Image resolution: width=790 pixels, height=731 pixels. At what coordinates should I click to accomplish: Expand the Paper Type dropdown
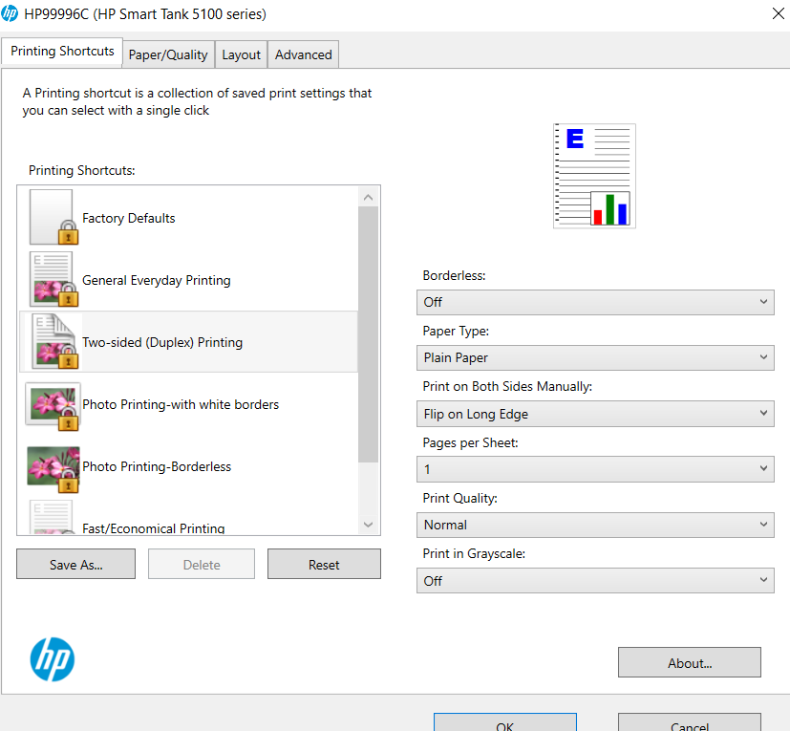click(595, 357)
